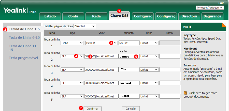The width and height of the screenshot is (229, 111).
Task: Click the James label field
Action: tap(129, 56)
